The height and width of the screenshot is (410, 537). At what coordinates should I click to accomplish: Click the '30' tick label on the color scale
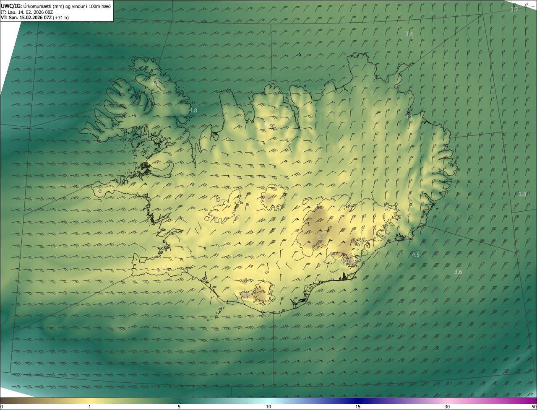click(447, 407)
